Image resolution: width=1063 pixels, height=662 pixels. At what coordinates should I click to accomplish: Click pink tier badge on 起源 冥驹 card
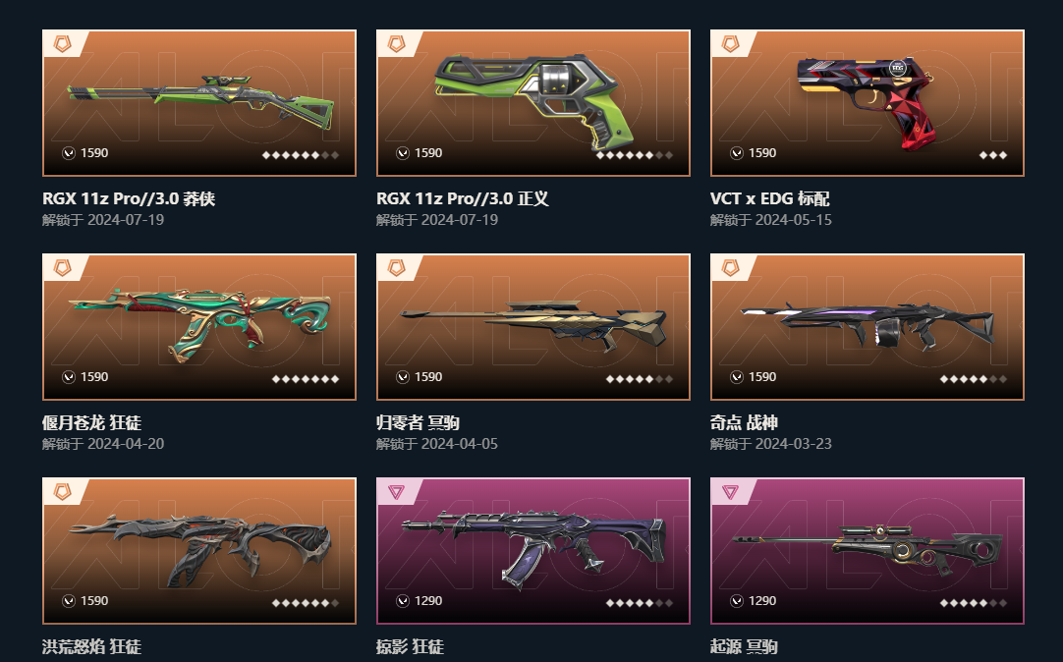click(730, 492)
